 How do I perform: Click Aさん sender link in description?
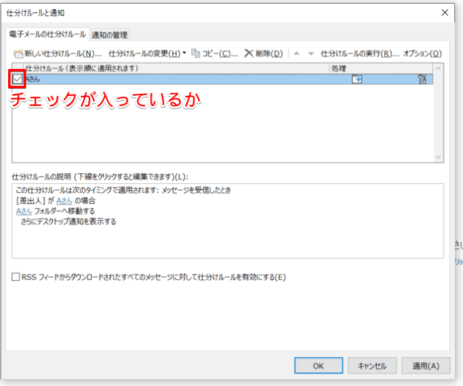64,201
